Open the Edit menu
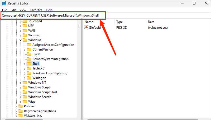Viewport: 211px width, 120px height. coord(13,10)
